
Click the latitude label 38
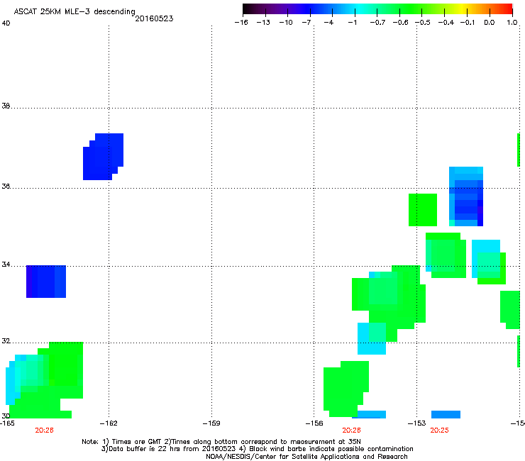point(6,106)
